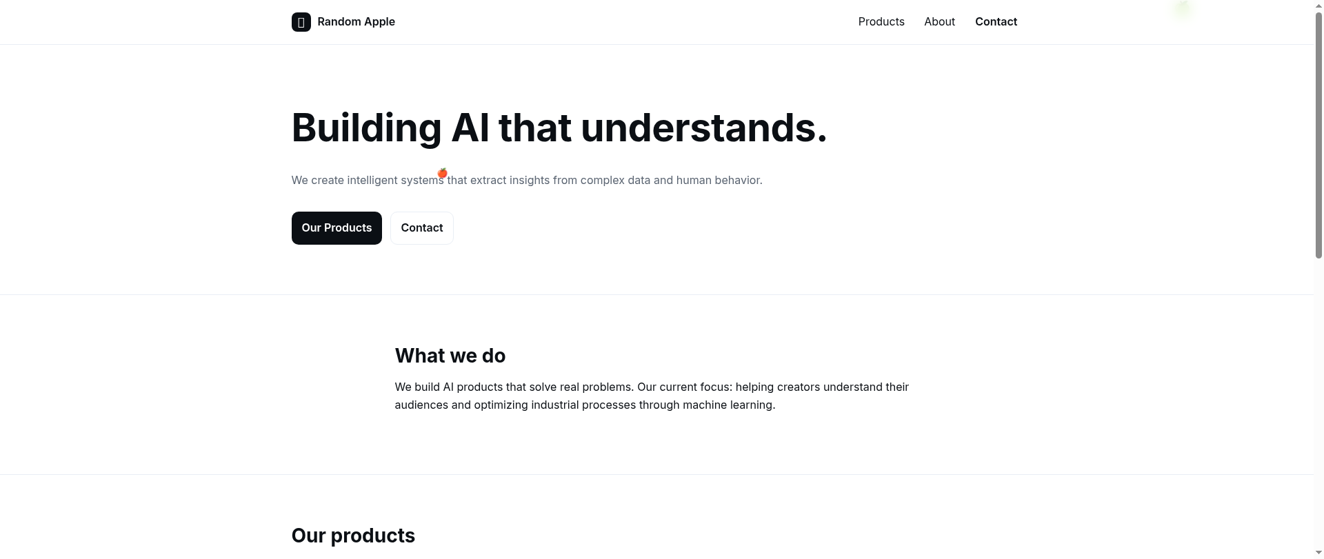The height and width of the screenshot is (559, 1324).
Task: Click the small red apple emoji
Action: (443, 173)
